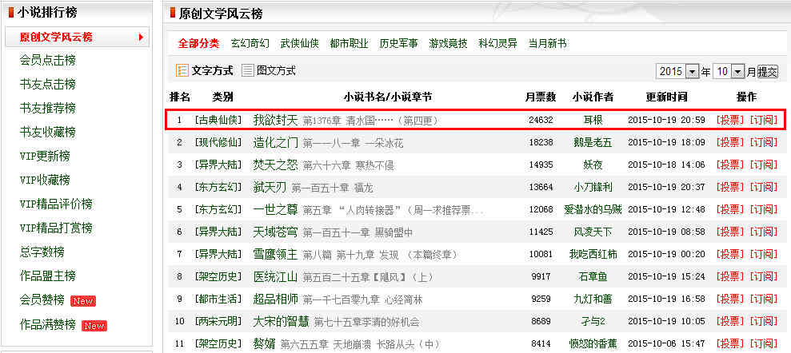Open novel 医统江山
The height and width of the screenshot is (353, 791).
275,277
